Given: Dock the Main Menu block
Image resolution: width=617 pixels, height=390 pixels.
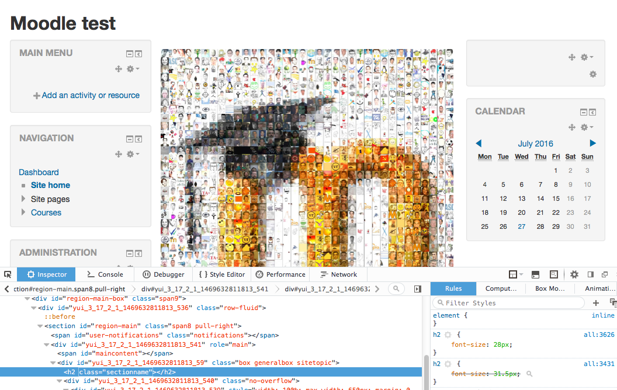Looking at the screenshot, I should point(138,54).
